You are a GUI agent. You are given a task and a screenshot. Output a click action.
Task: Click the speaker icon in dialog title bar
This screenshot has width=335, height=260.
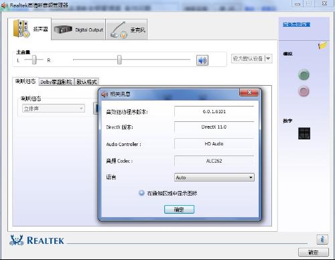tap(105, 94)
